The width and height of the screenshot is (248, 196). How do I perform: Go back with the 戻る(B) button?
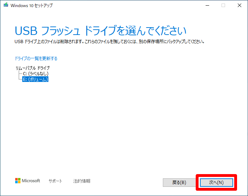(179, 183)
